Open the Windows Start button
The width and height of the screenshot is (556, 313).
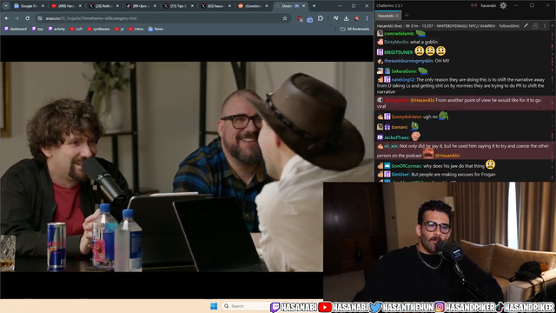[214, 306]
